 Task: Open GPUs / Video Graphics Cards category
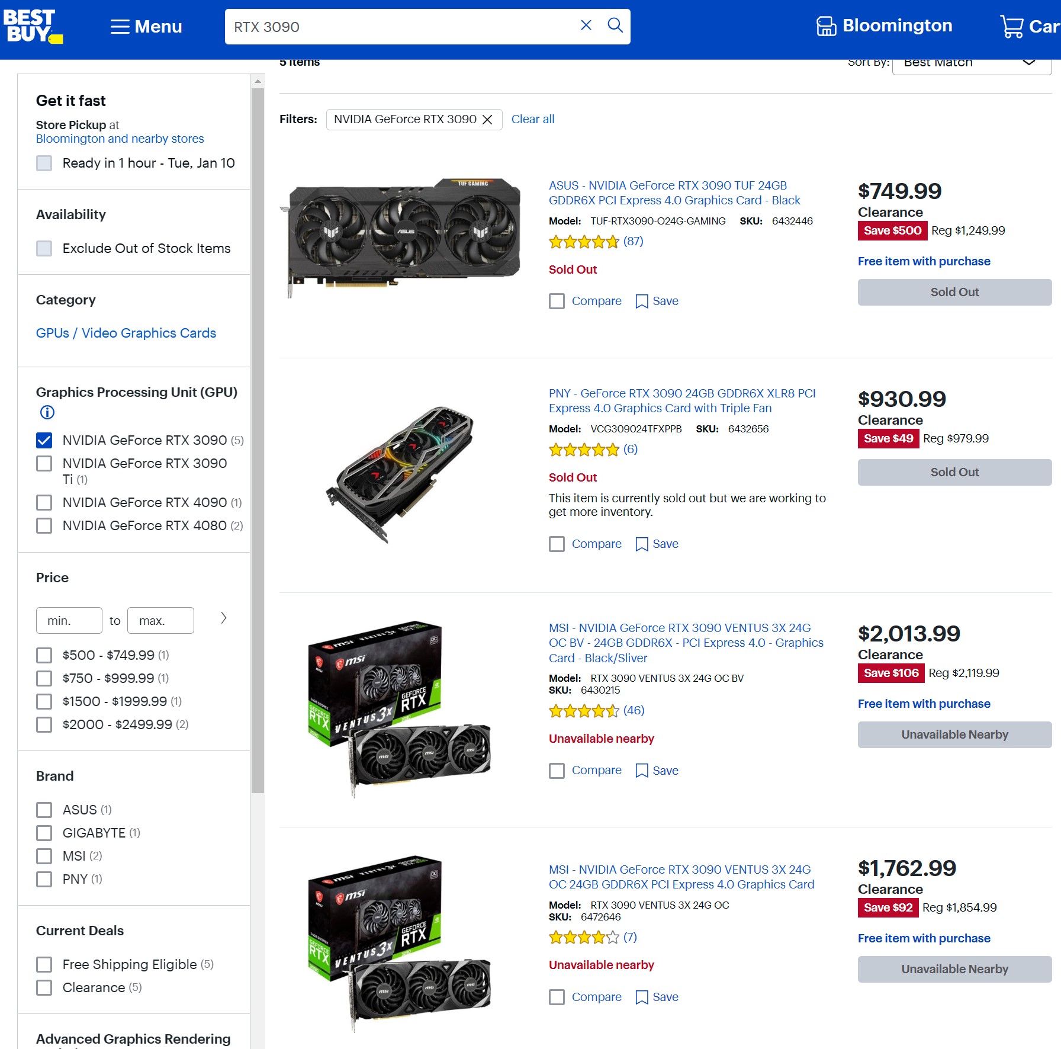[x=126, y=333]
